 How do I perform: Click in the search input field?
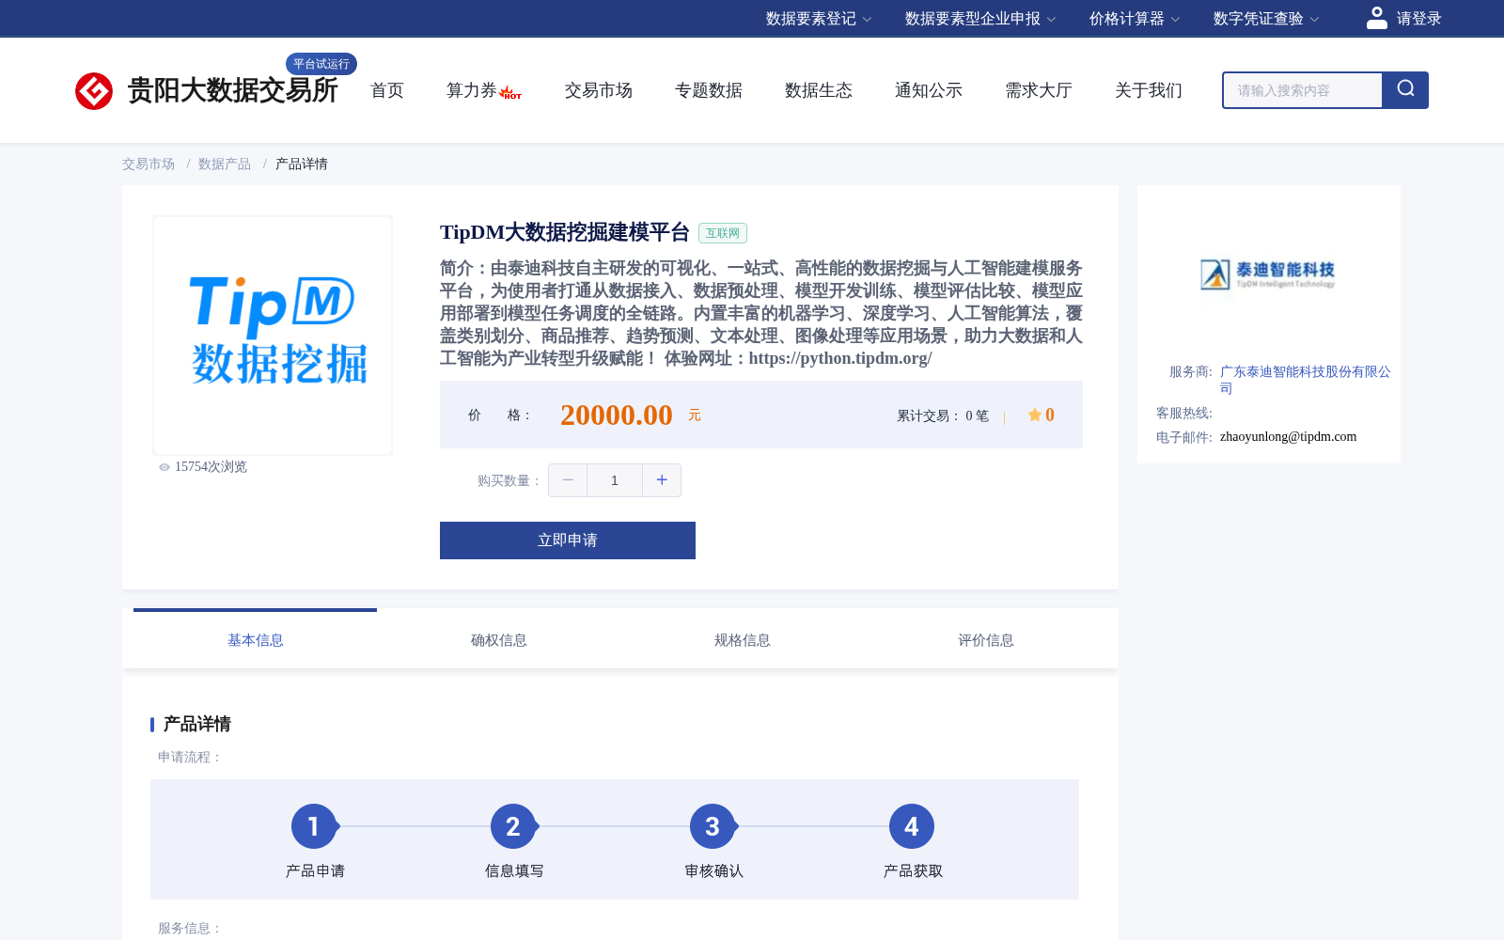coord(1303,90)
